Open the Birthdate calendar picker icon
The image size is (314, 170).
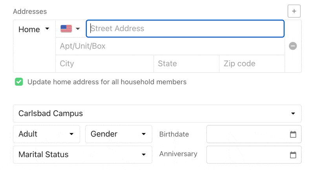pyautogui.click(x=293, y=134)
